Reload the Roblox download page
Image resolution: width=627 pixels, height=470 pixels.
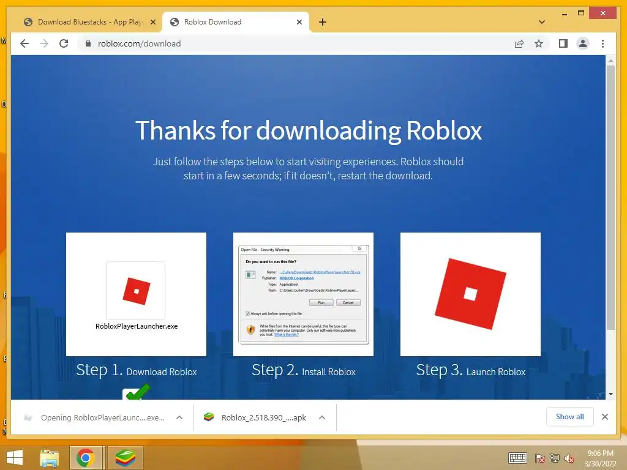(64, 43)
